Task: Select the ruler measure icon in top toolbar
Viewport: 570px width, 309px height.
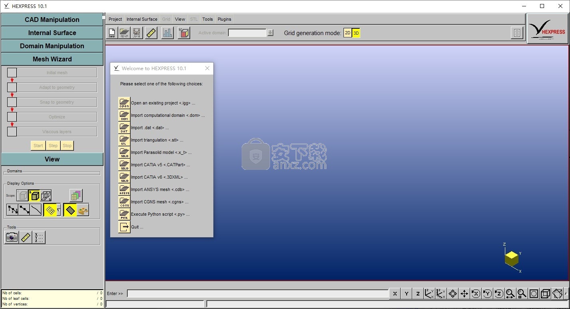Action: coord(151,33)
